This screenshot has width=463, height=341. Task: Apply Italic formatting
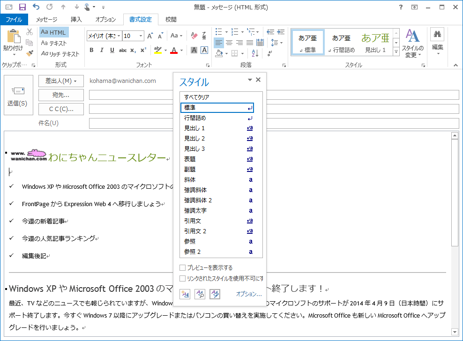coord(102,50)
